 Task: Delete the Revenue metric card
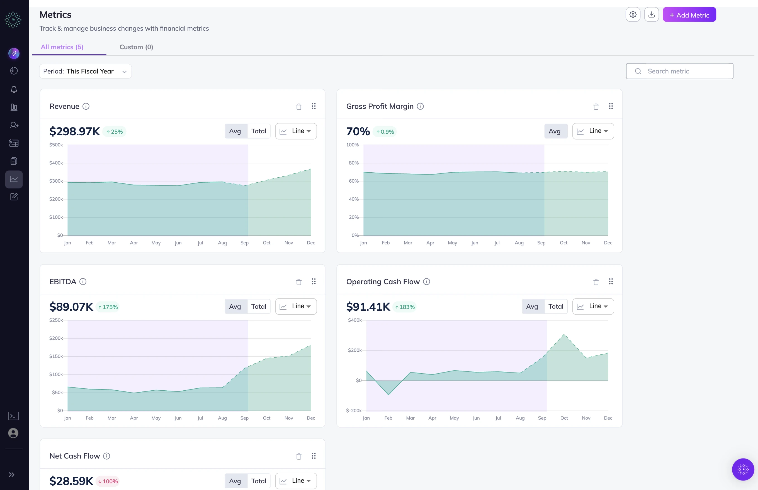point(299,107)
